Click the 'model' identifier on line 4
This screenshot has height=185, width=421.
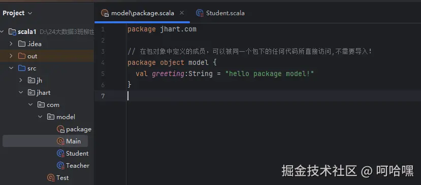point(198,62)
